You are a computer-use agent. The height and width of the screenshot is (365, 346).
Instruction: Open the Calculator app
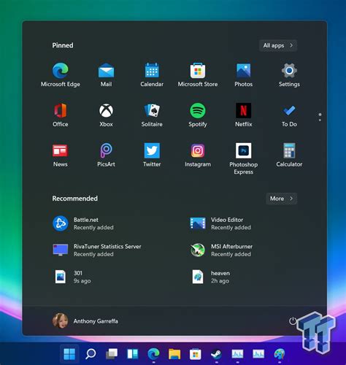289,155
